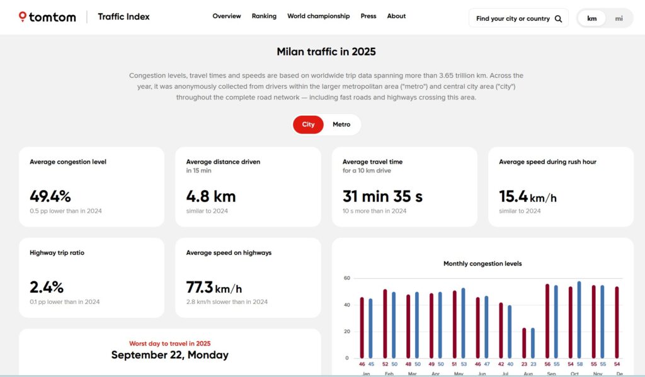Click the 4.8 km distance value
645x377 pixels.
[211, 196]
